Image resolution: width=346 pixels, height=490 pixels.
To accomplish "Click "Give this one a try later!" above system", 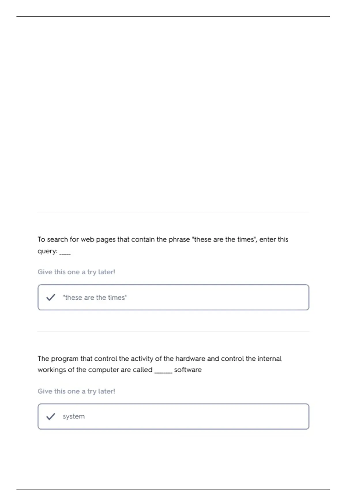I will pyautogui.click(x=76, y=391).
